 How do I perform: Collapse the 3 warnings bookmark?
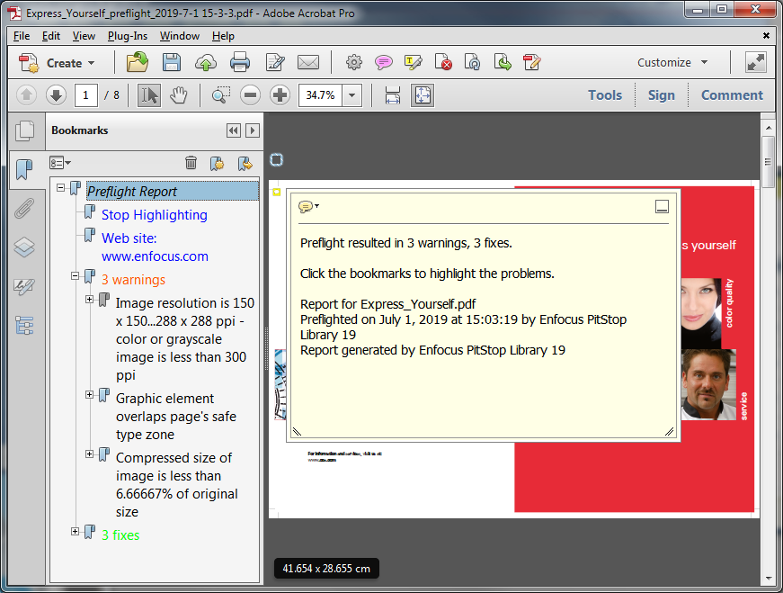point(76,276)
